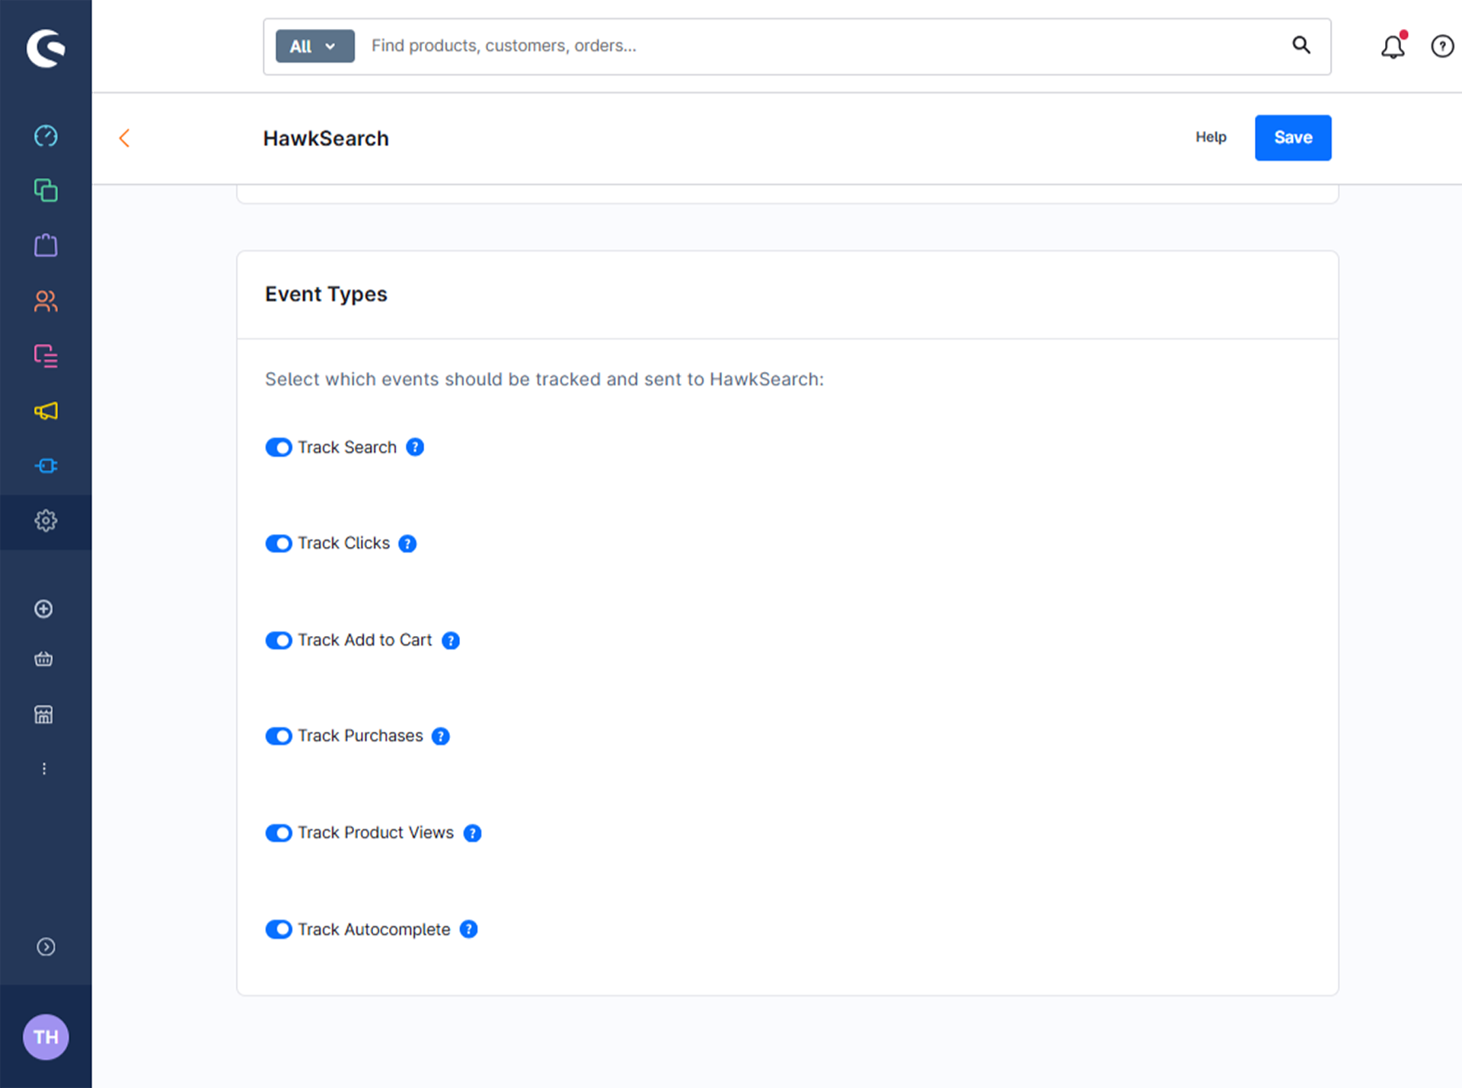Open the Content layout icon in sidebar
Screen dimensions: 1462x1088
[x=46, y=355]
